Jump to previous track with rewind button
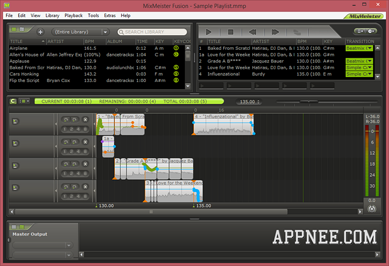This screenshot has height=266, width=389. 252,32
